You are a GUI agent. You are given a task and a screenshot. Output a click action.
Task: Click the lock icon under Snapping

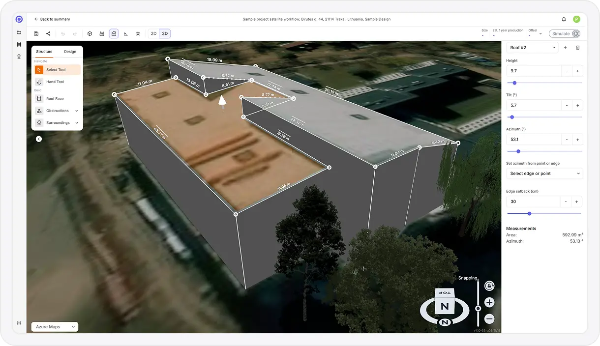489,286
